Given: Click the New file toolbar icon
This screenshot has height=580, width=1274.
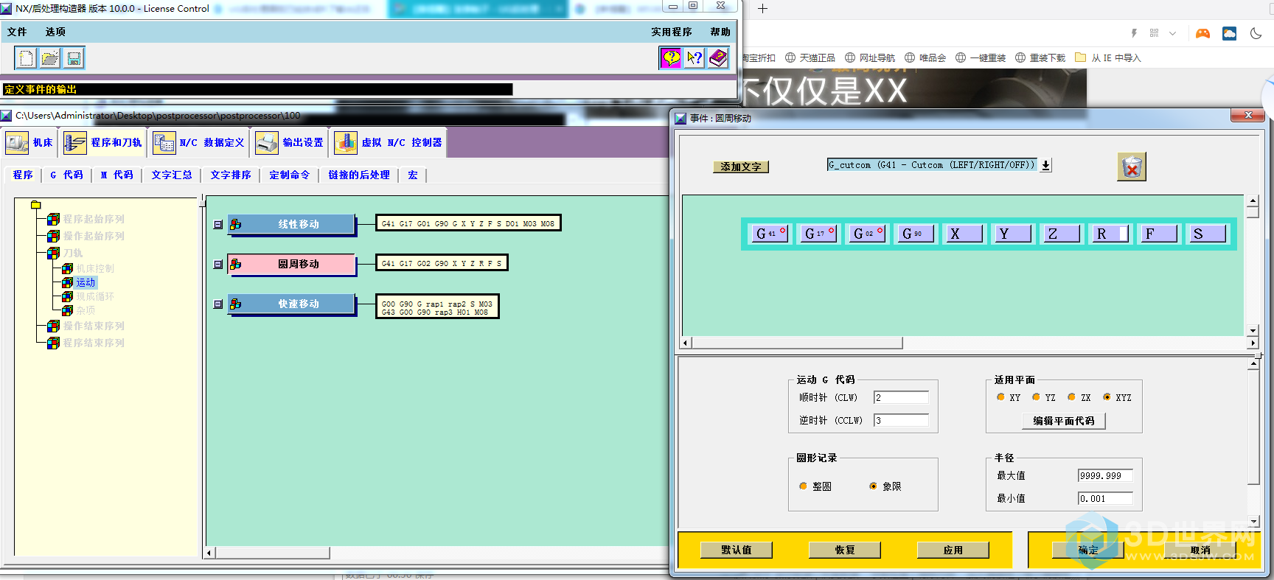Looking at the screenshot, I should 26,57.
